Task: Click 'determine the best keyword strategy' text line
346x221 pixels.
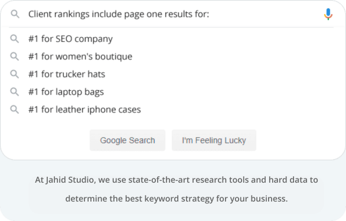Action: pyautogui.click(x=177, y=199)
